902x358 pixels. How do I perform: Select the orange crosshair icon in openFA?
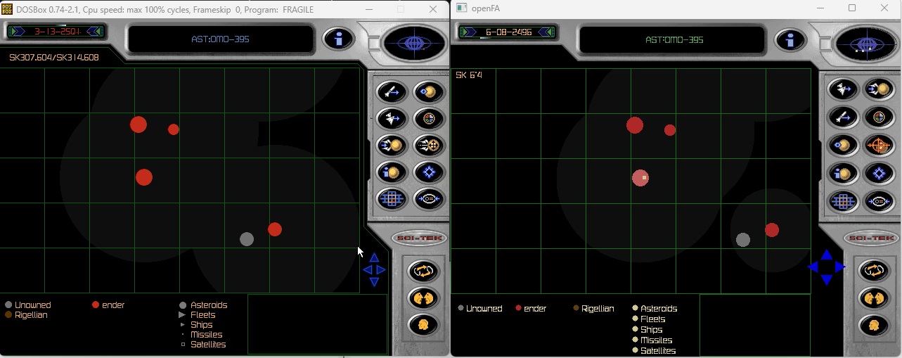878,145
